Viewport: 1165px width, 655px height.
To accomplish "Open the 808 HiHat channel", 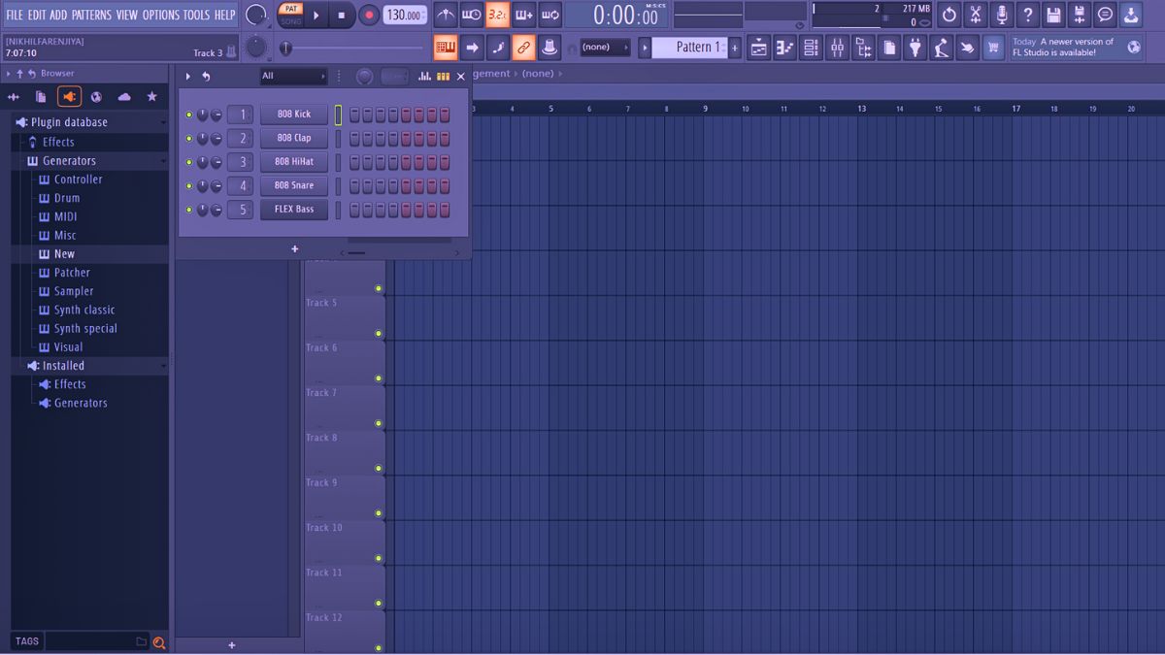I will coord(294,162).
